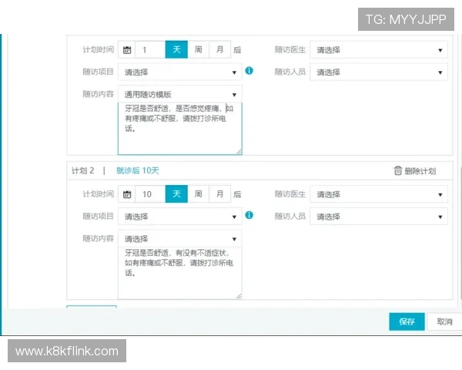Open plan 2 随访内容 template dropdown
The image size is (462, 370).
tap(179, 239)
